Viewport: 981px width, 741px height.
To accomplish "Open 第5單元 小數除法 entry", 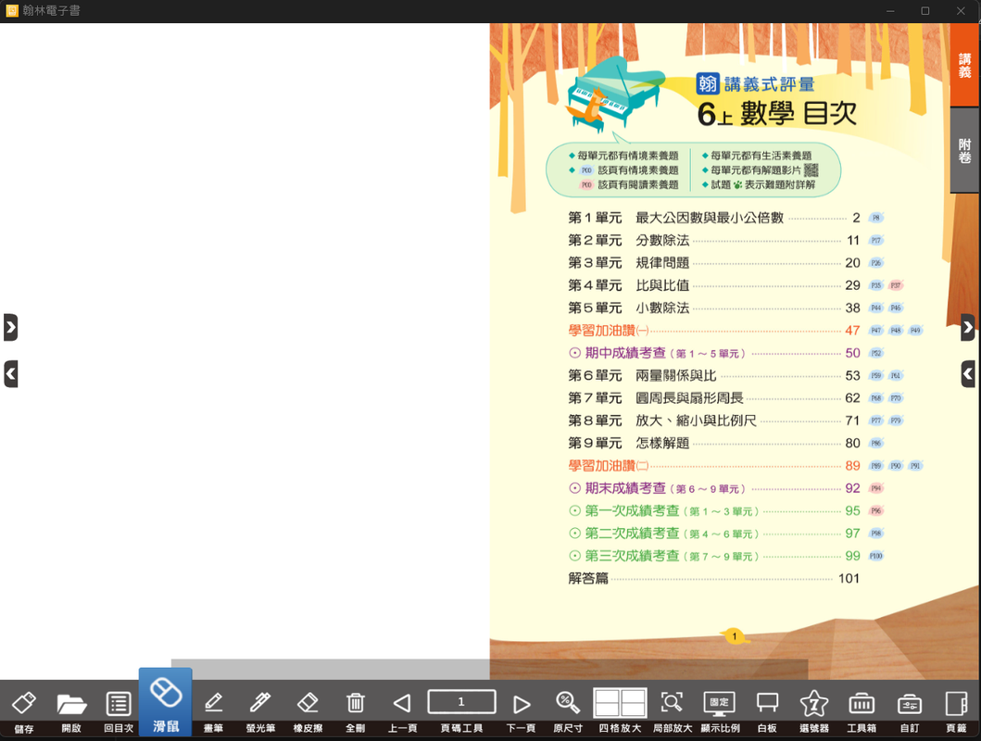I will pos(714,308).
